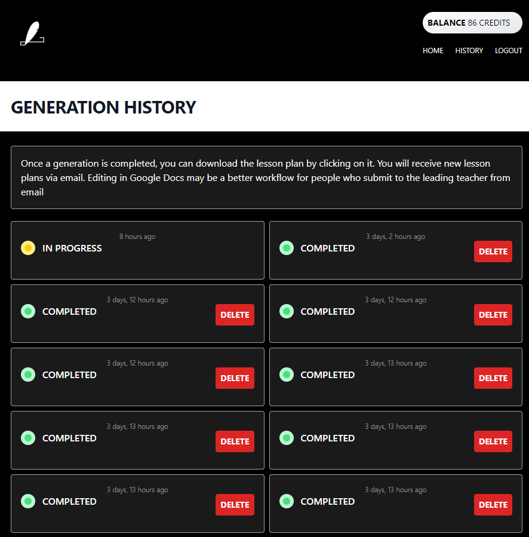This screenshot has height=537, width=529.
Task: Click LOGOUT to sign out
Action: click(508, 51)
